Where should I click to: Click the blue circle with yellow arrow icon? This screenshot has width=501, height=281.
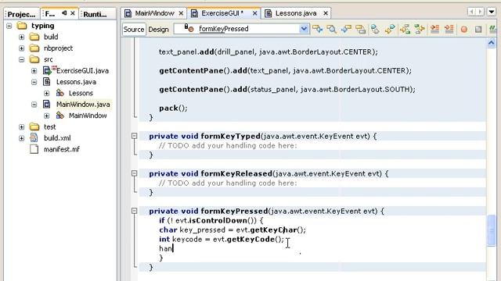tap(390, 29)
